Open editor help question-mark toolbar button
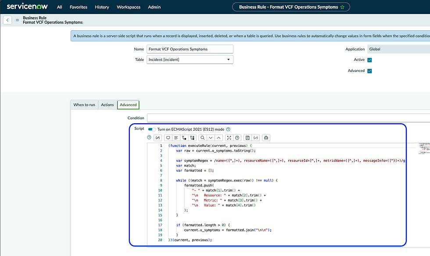This screenshot has width=430, height=256. [x=237, y=138]
